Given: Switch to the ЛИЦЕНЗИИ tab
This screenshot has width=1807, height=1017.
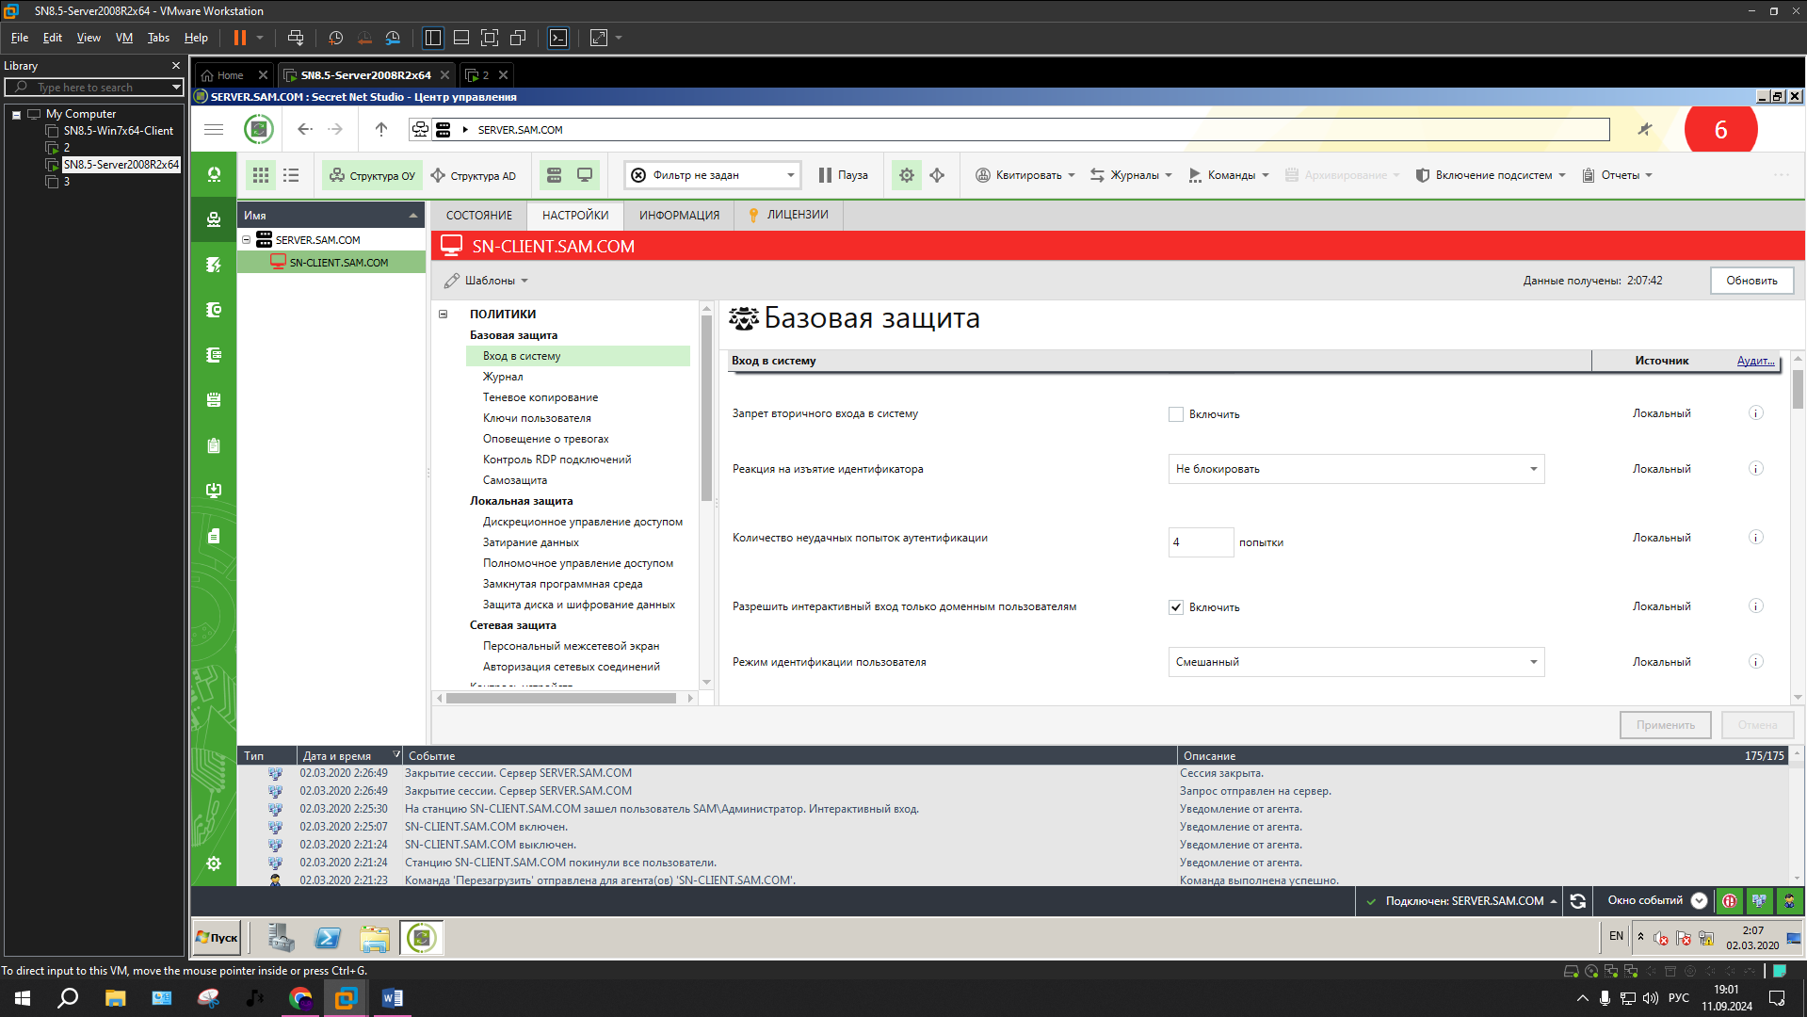Looking at the screenshot, I should [789, 215].
